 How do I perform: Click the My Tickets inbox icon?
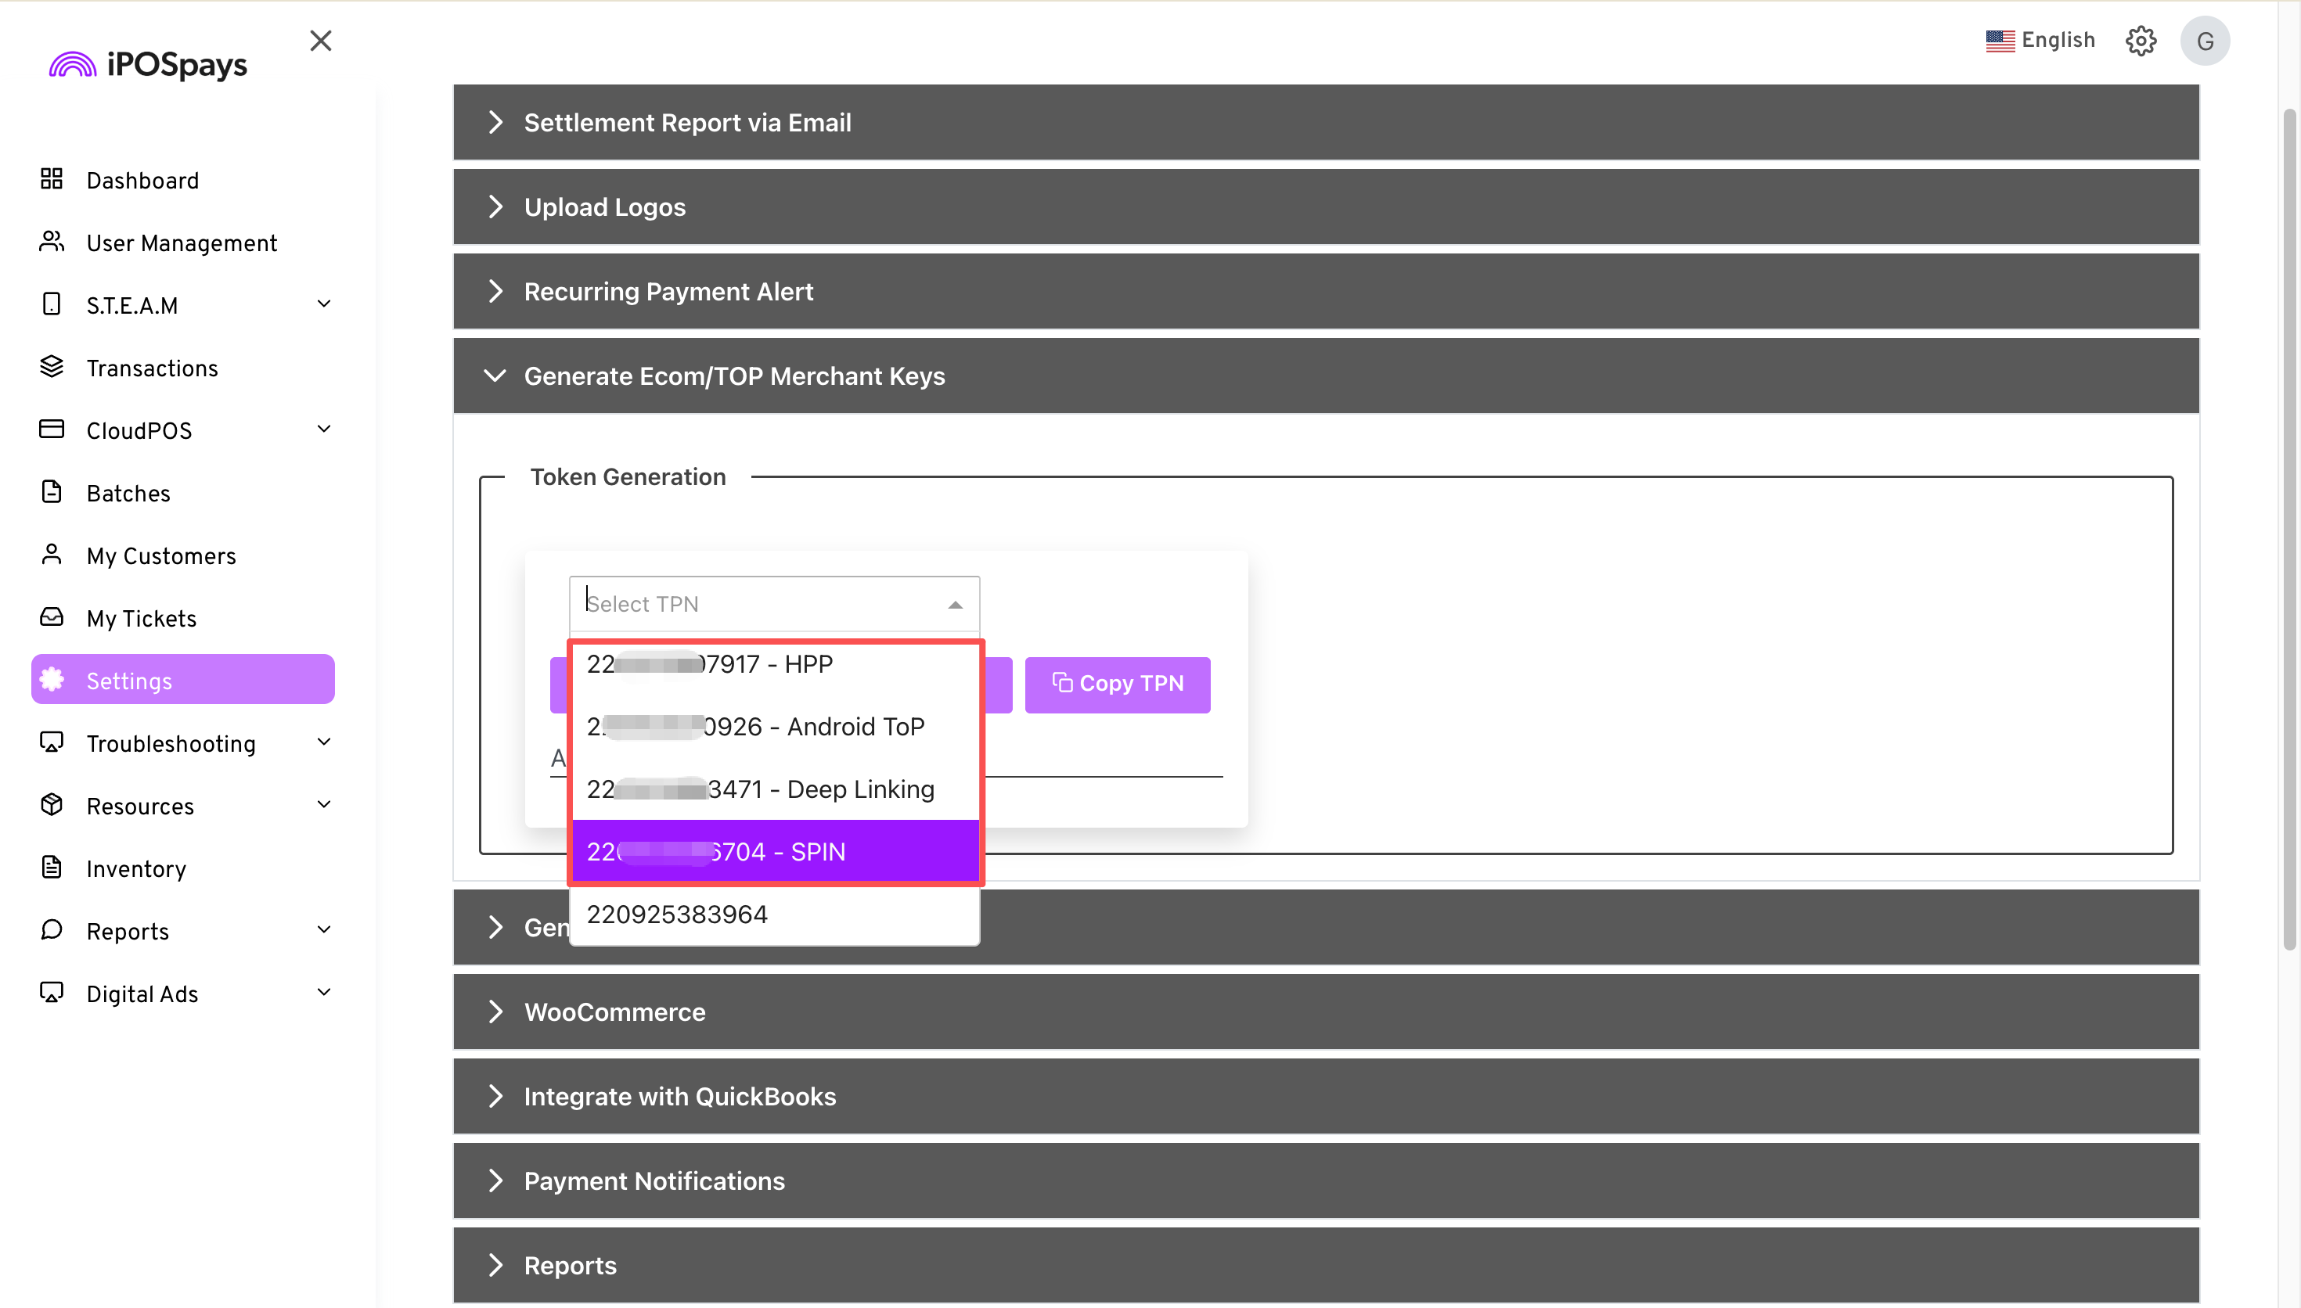[51, 617]
